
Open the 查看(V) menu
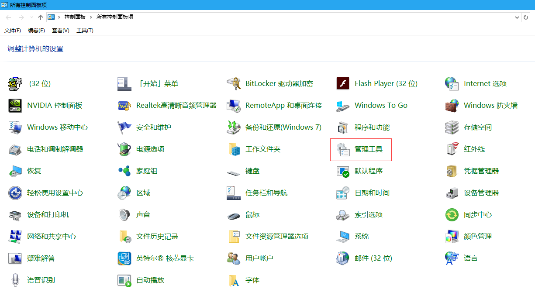(x=60, y=31)
